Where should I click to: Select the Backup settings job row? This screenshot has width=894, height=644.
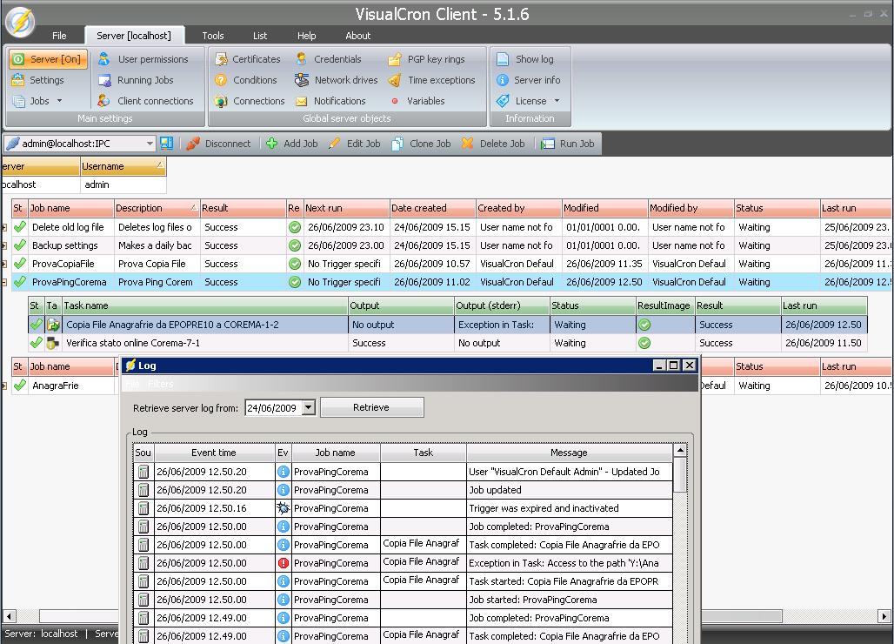coord(65,245)
